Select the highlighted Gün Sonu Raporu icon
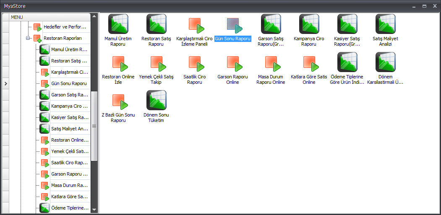This screenshot has width=441, height=215. [x=235, y=26]
